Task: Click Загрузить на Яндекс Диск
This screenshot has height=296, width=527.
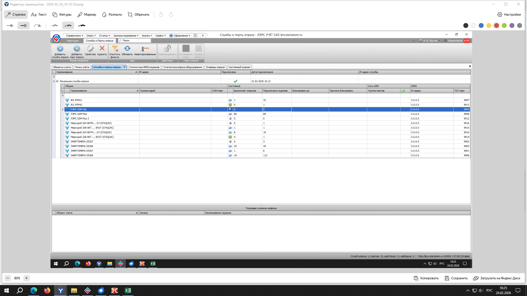Action: (497, 278)
